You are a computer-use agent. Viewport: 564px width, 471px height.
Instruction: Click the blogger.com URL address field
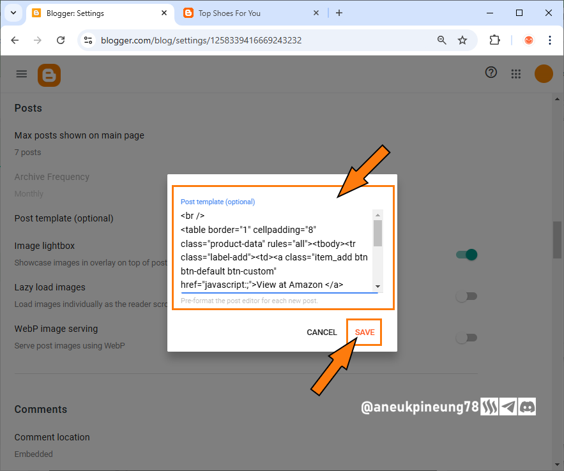pyautogui.click(x=201, y=40)
